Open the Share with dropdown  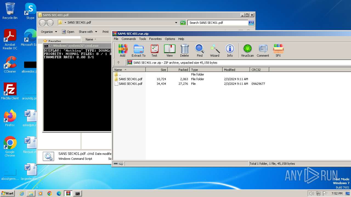click(88, 32)
